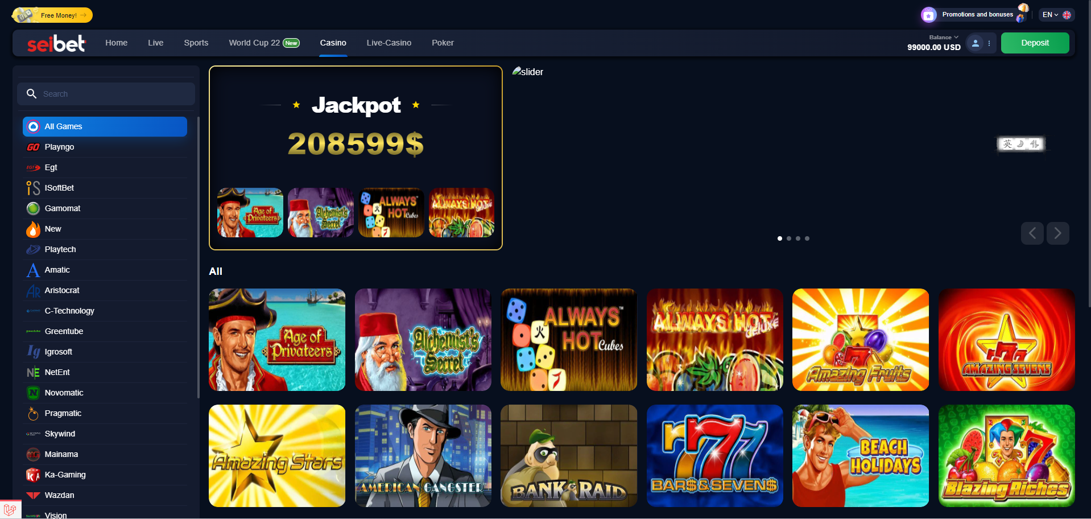
Task: Click the user profile avatar icon
Action: (975, 43)
